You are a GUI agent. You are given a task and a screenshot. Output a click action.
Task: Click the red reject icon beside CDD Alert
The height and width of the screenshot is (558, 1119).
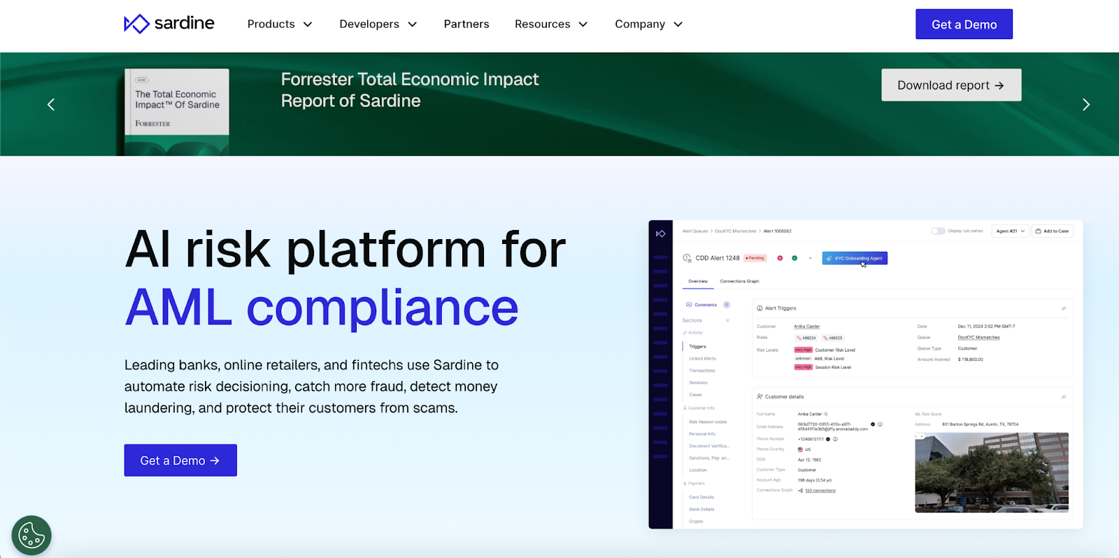click(x=781, y=258)
